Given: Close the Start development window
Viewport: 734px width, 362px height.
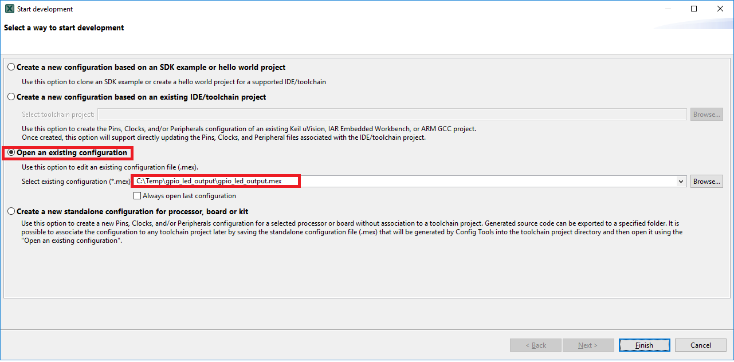Looking at the screenshot, I should pos(720,9).
